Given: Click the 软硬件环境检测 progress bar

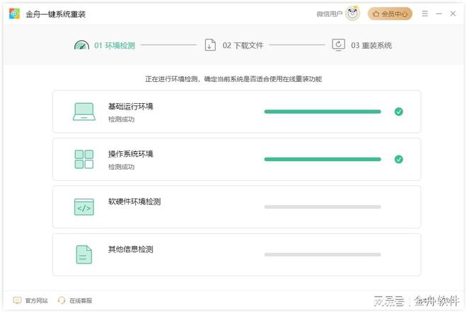Looking at the screenshot, I should (323, 207).
